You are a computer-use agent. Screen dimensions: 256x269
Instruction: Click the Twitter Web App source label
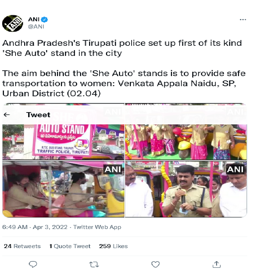coord(97,227)
